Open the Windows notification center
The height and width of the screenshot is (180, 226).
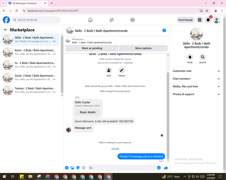220,176
